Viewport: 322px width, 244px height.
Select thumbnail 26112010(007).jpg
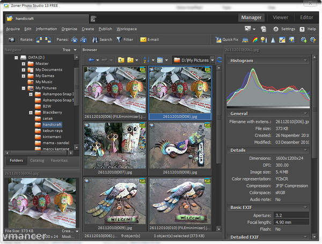[115, 149]
